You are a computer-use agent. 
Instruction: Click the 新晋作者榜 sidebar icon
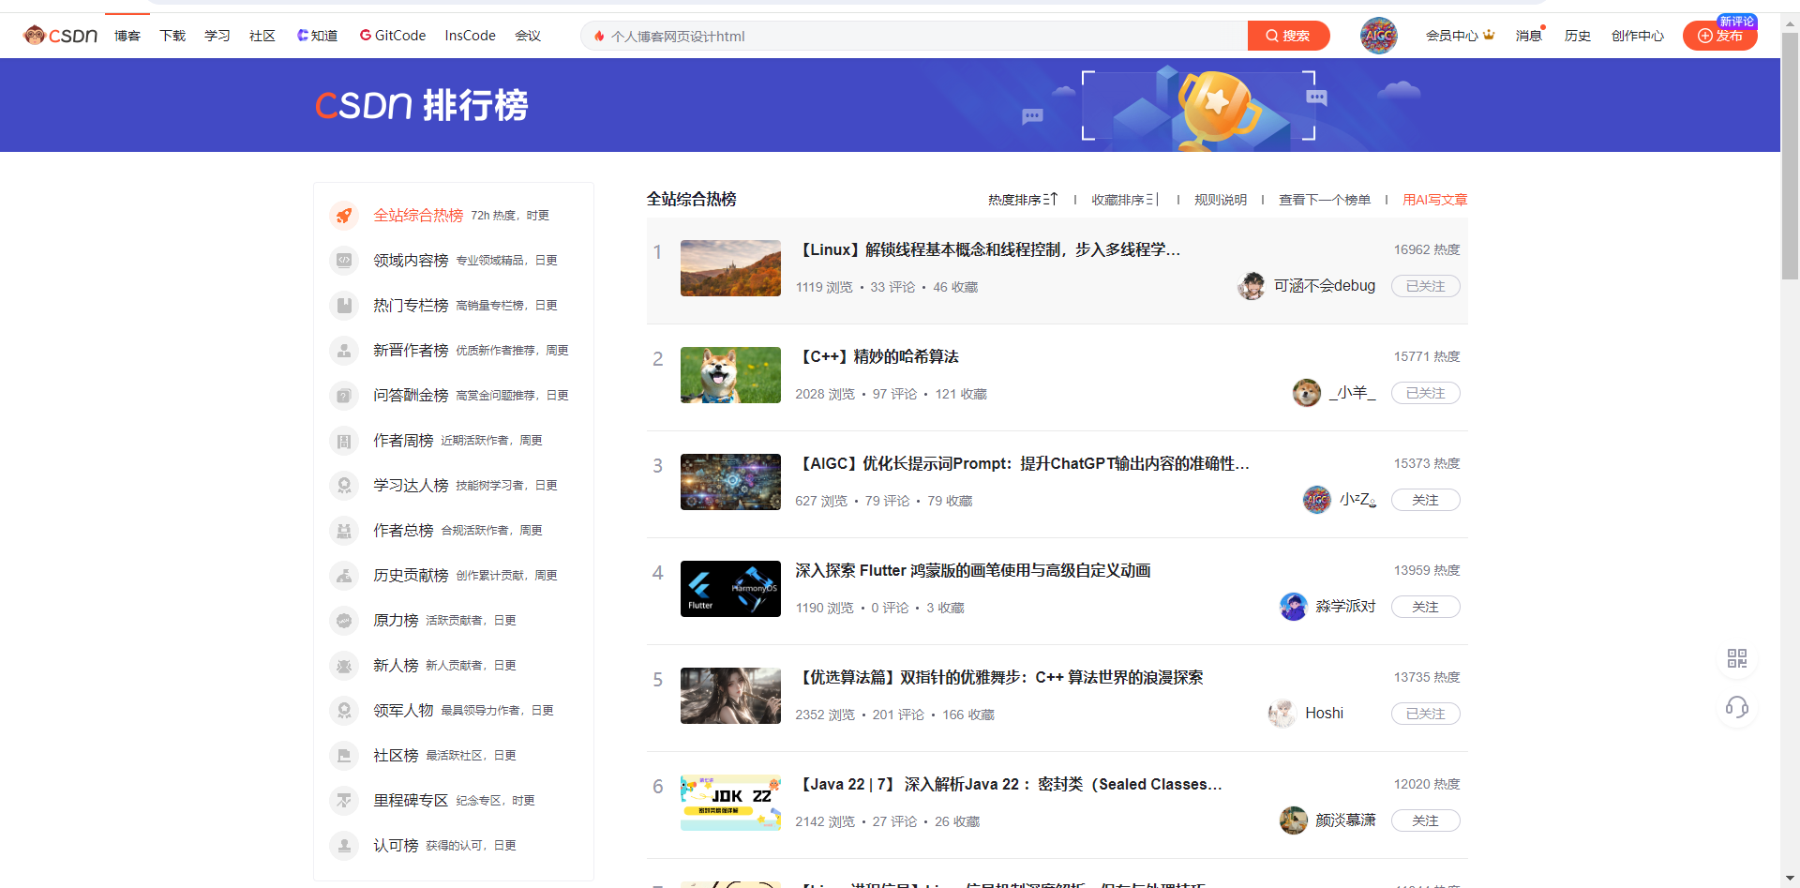coord(344,351)
